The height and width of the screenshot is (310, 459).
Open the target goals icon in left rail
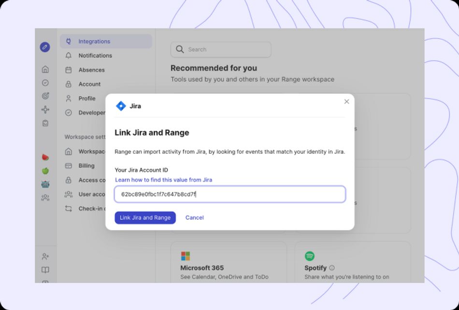[45, 96]
